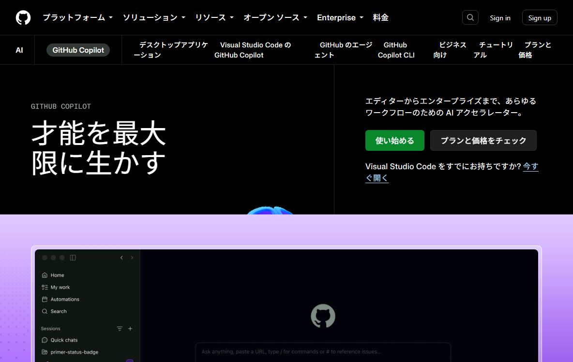The height and width of the screenshot is (362, 573).
Task: Click the back chevron in app preview
Action: (x=121, y=258)
